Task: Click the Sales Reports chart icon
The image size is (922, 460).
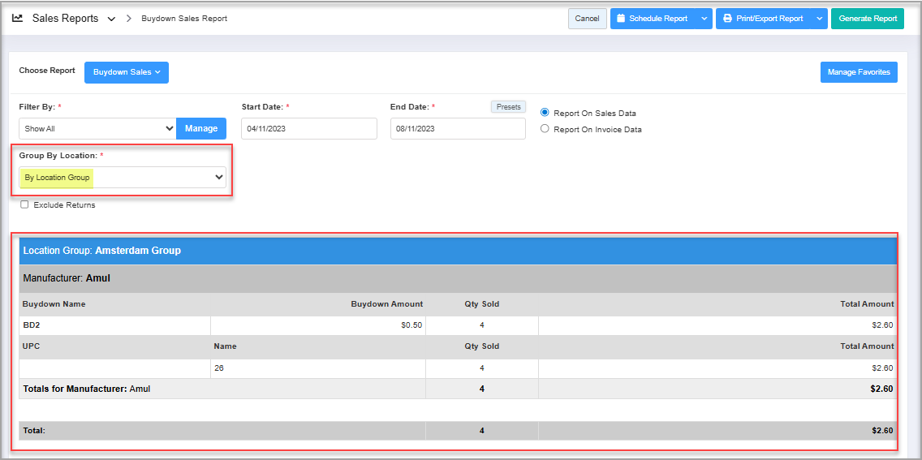Action: point(18,18)
